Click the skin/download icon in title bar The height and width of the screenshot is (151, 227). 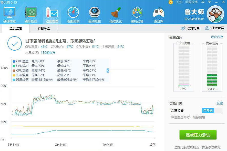coord(203,2)
